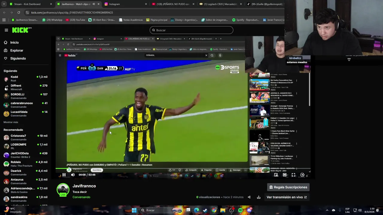Share the clip with share icon

click(x=249, y=197)
